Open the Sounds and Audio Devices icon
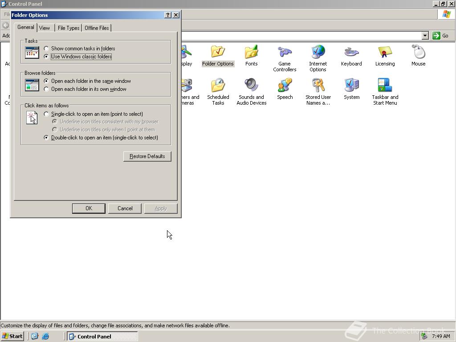Screen dimensions: 456x342 (251, 92)
